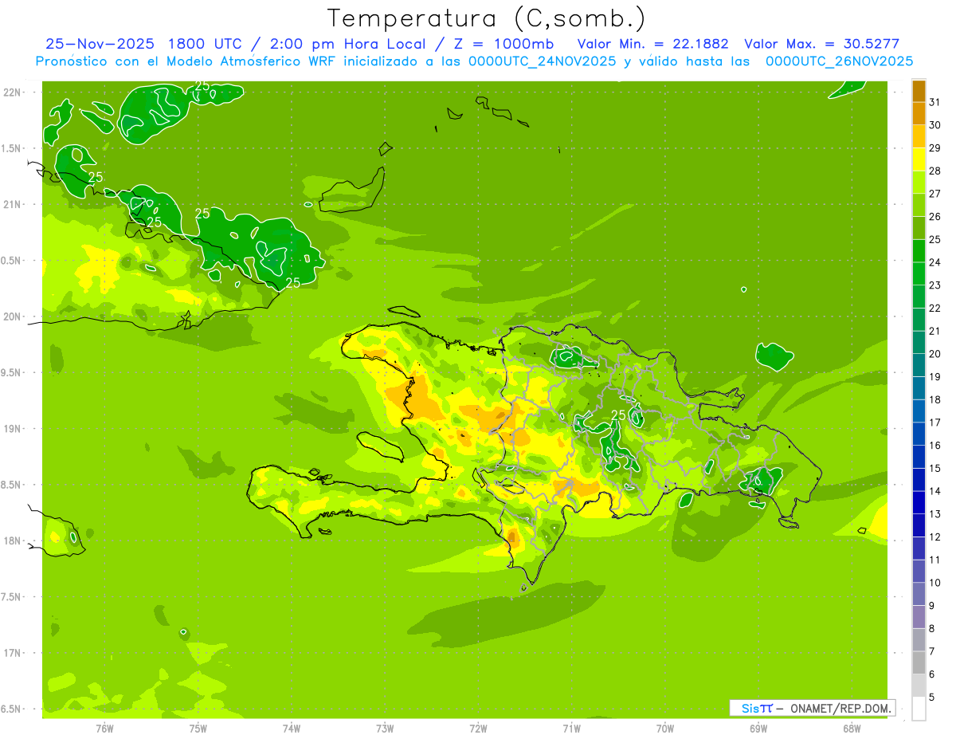This screenshot has height=739, width=956.
Task: Click the 71W longitude label
Action: [x=571, y=729]
